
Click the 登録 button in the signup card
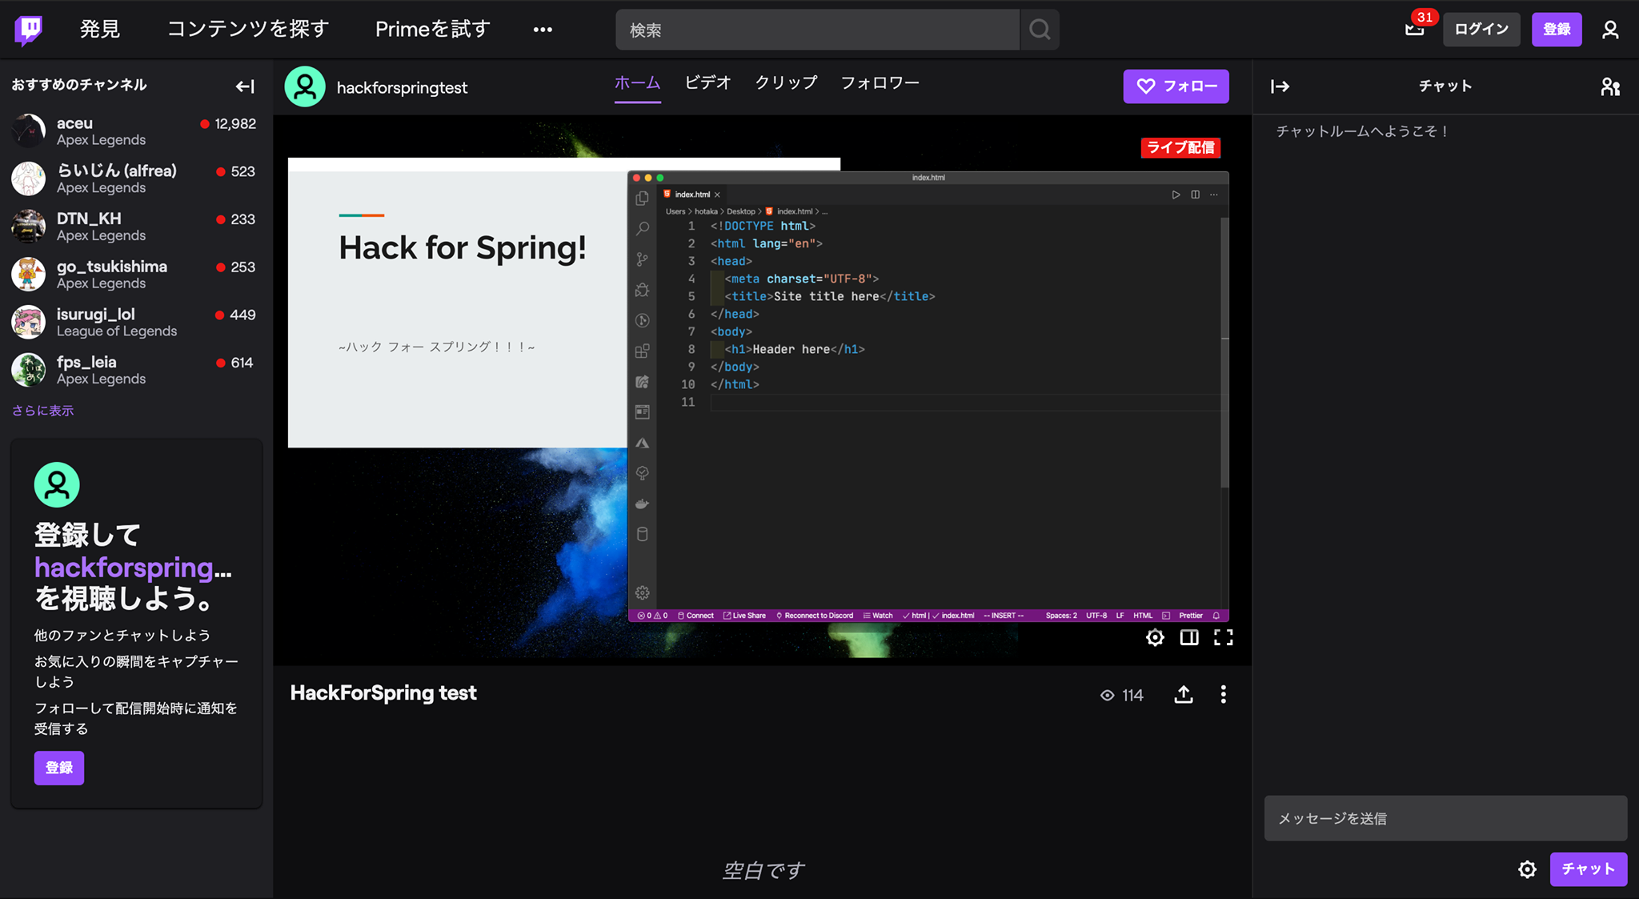[58, 768]
